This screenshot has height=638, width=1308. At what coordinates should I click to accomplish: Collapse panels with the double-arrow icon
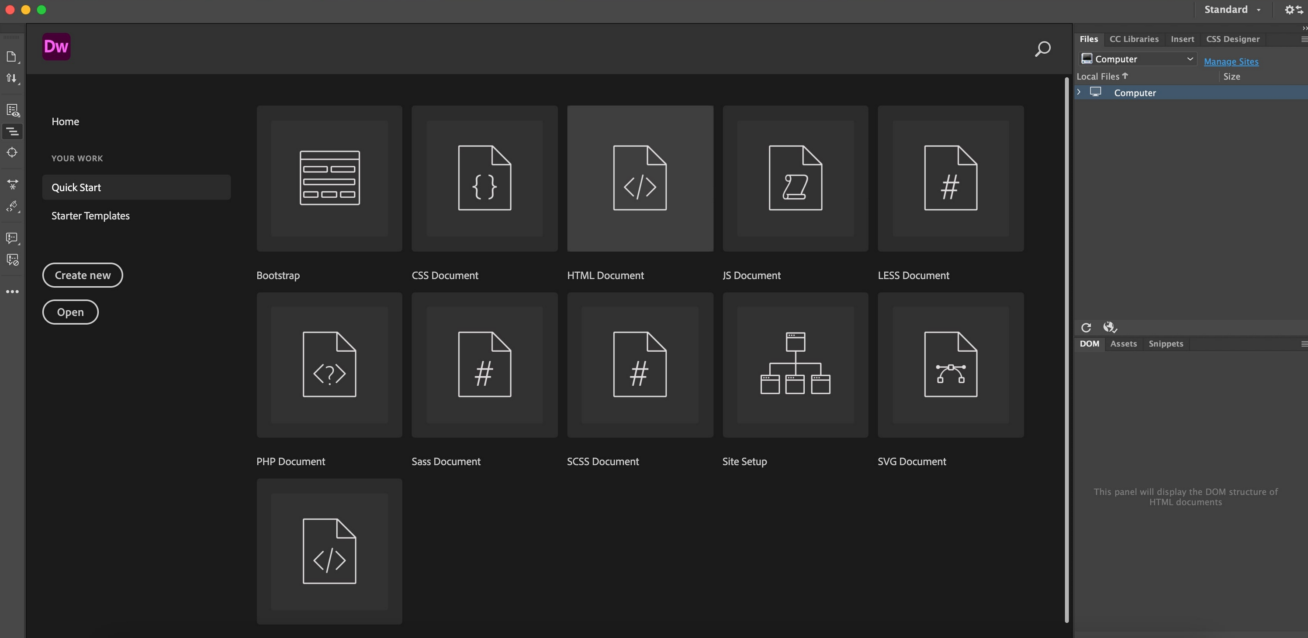tap(1305, 28)
